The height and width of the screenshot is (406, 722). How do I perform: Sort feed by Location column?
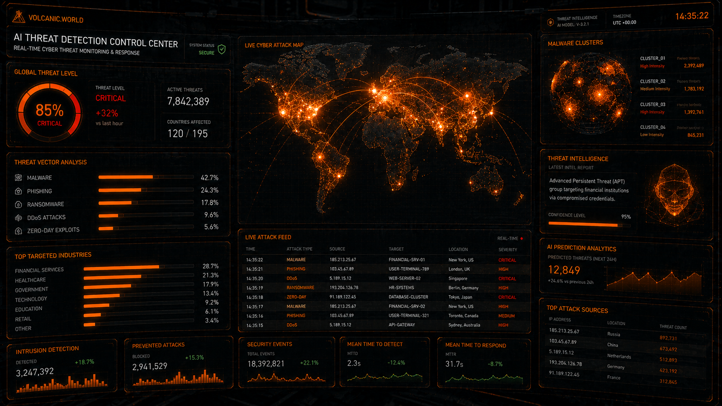pos(458,249)
